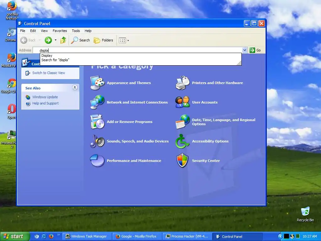
Task: Open the Printers and Other Hardware icon
Action: pyautogui.click(x=183, y=83)
